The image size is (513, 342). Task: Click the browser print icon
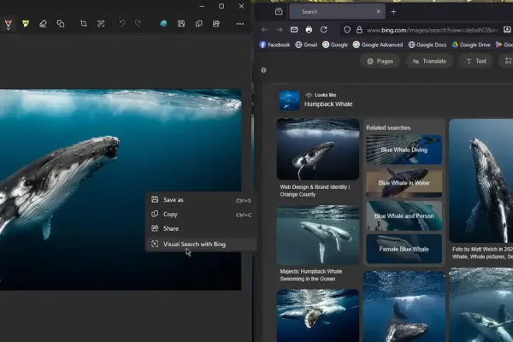click(x=309, y=30)
